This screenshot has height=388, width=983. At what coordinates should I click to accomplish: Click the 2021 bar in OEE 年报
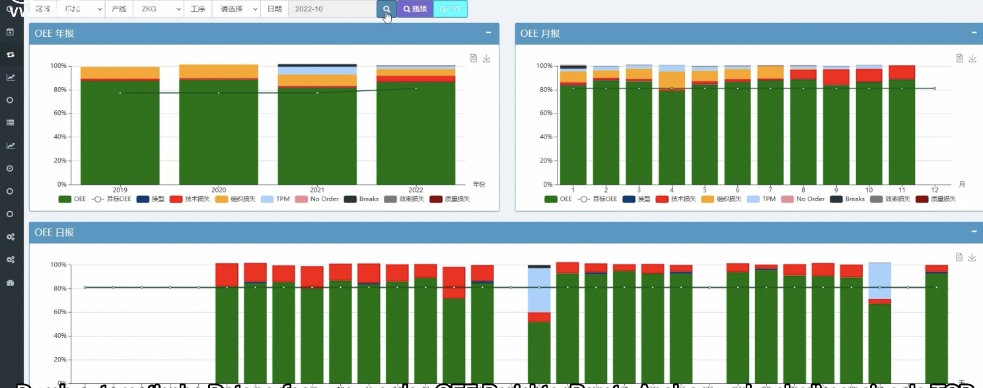click(317, 124)
